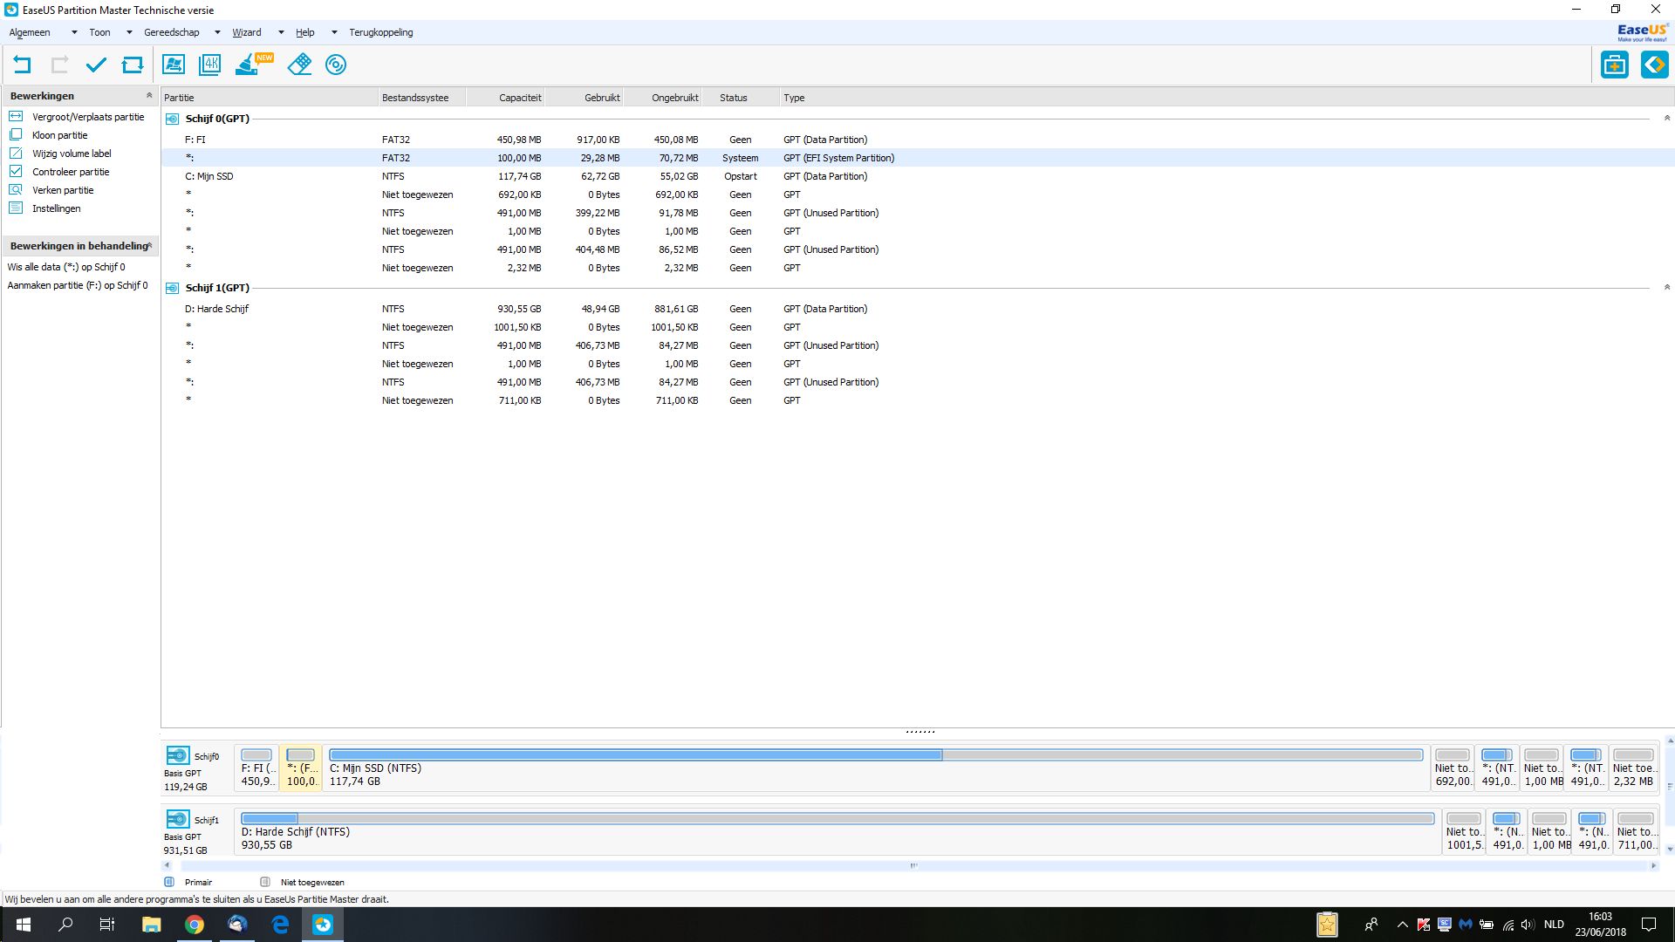Open the bootable disc creator icon

(x=336, y=65)
